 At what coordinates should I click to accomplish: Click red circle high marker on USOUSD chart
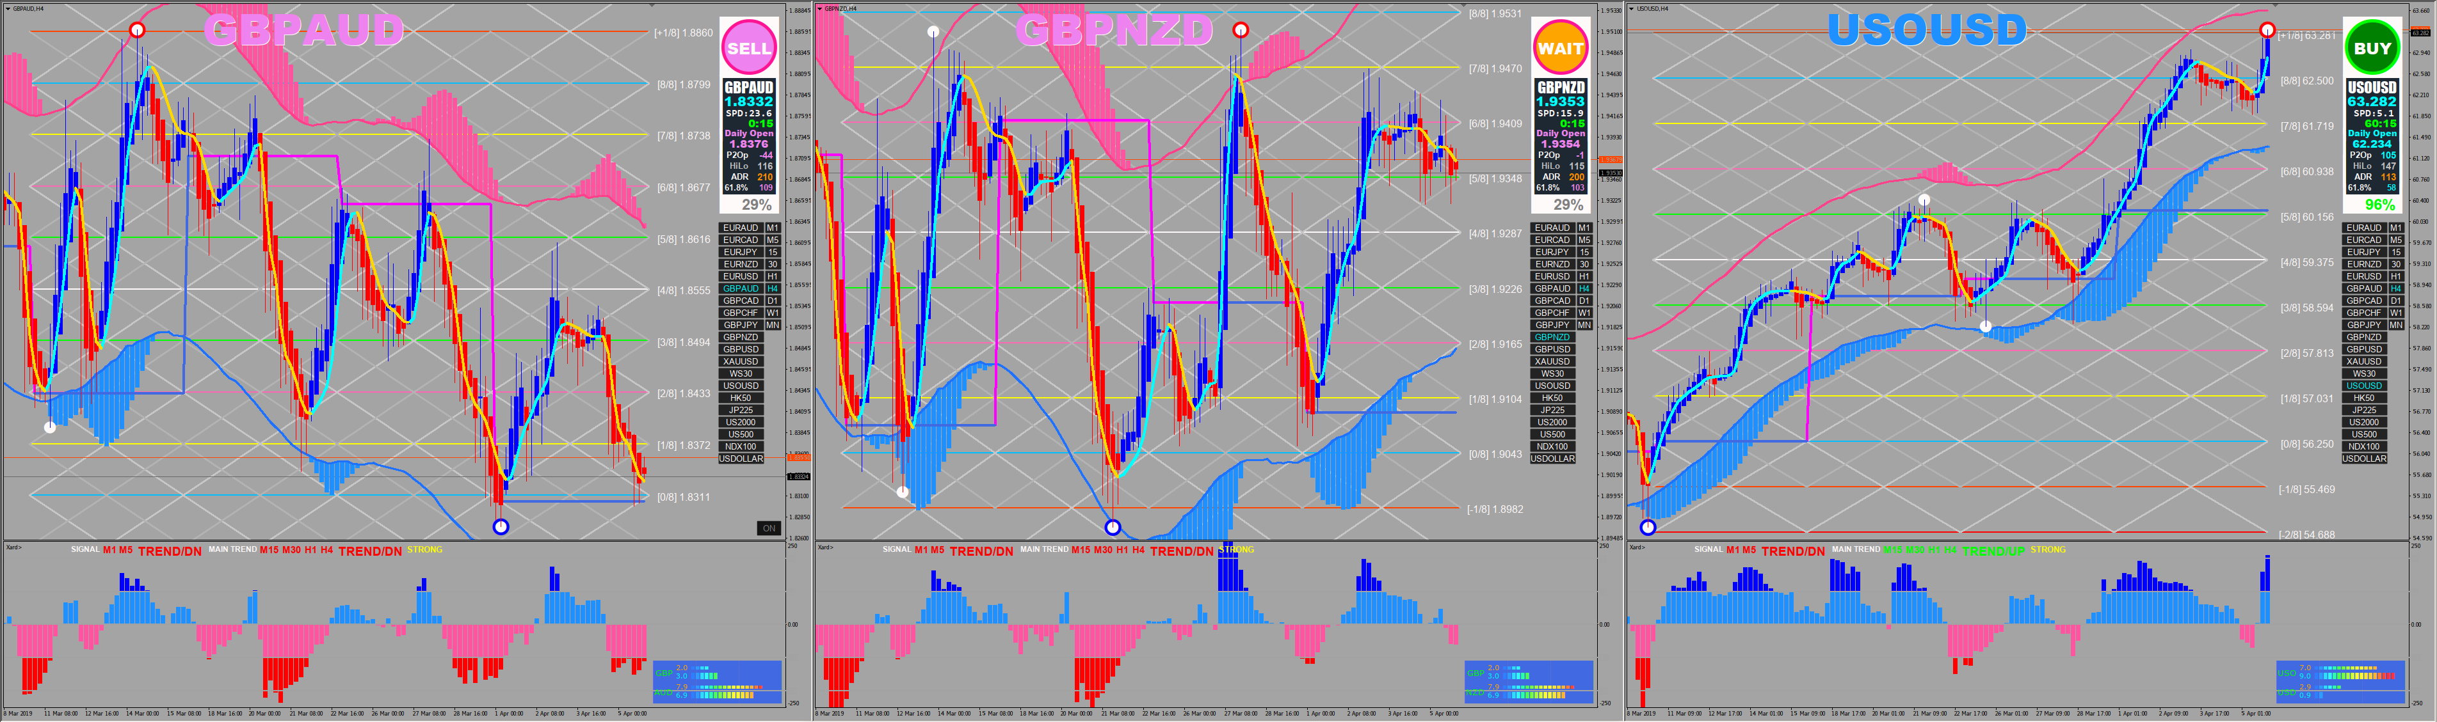(2267, 30)
